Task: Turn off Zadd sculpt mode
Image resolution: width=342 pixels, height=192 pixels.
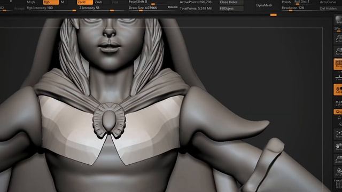Action: (85, 2)
